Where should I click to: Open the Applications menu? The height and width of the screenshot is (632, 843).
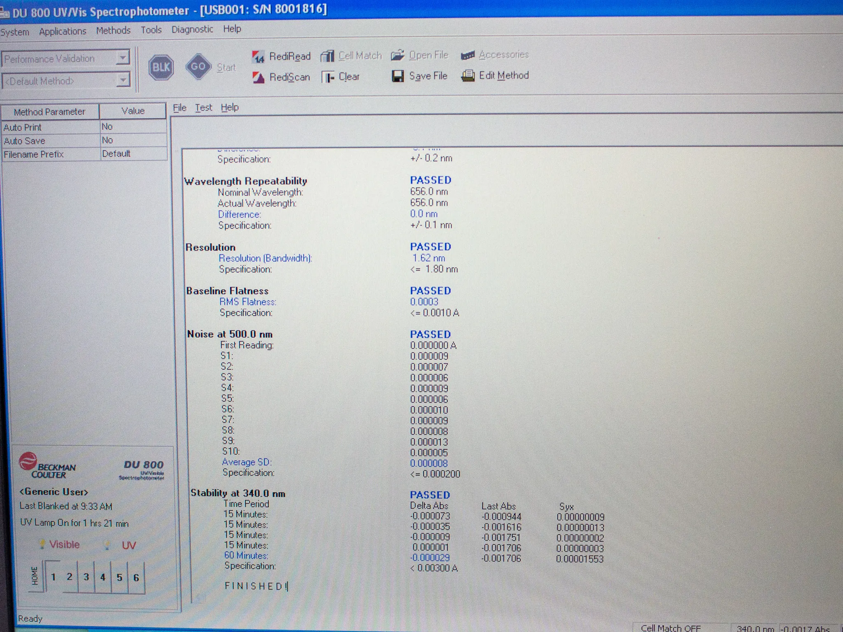(63, 31)
